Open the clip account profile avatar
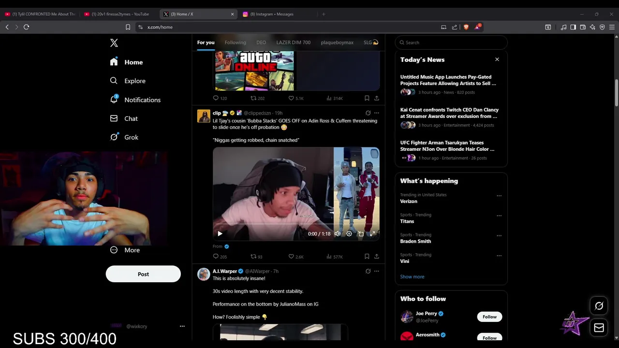Image resolution: width=619 pixels, height=348 pixels. pos(204,116)
